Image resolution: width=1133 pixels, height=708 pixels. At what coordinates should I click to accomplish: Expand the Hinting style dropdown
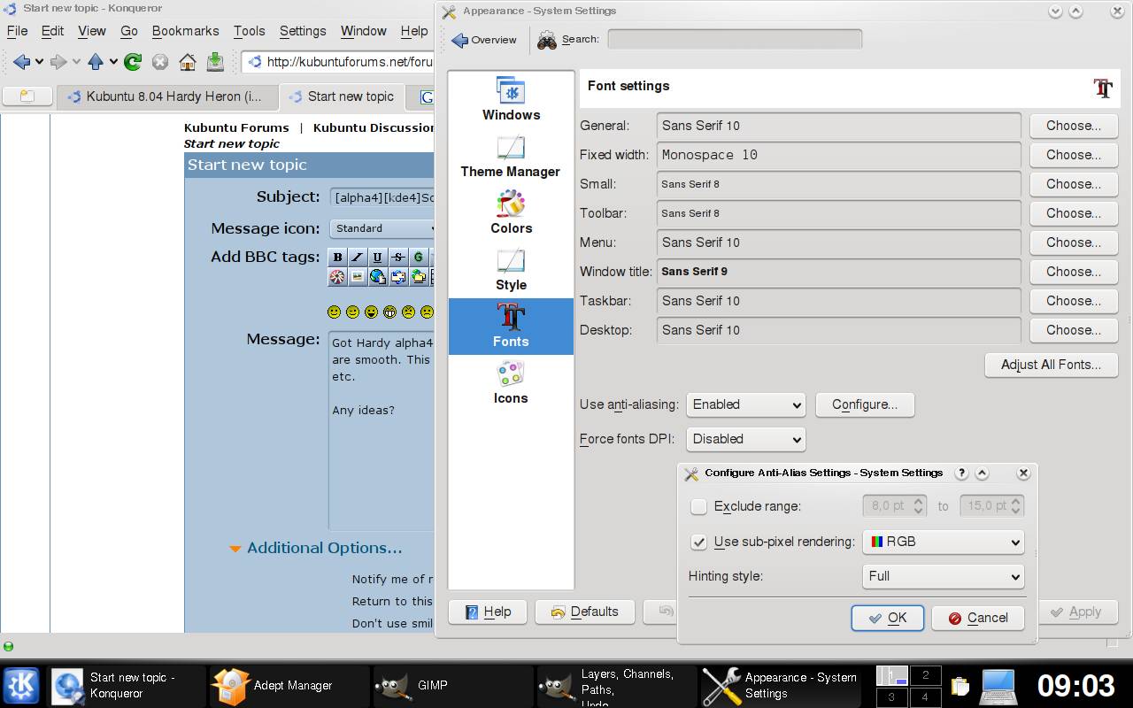click(x=943, y=576)
